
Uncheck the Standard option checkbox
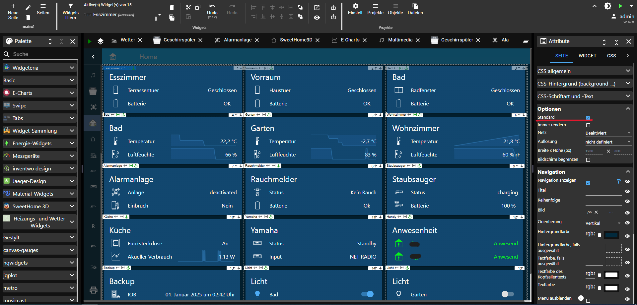(x=588, y=117)
